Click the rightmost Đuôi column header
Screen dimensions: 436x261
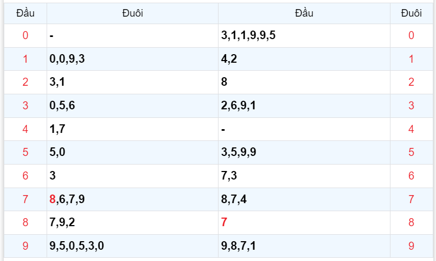coord(411,13)
